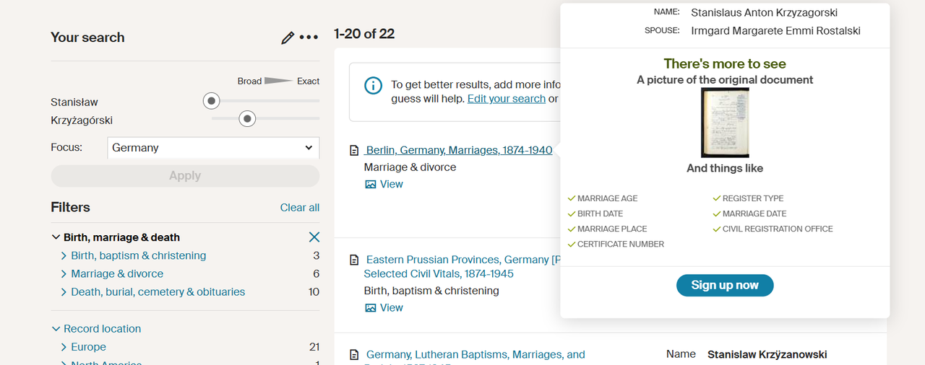Click the record icon beside Berlin, Germany, Marriages

[x=354, y=151]
